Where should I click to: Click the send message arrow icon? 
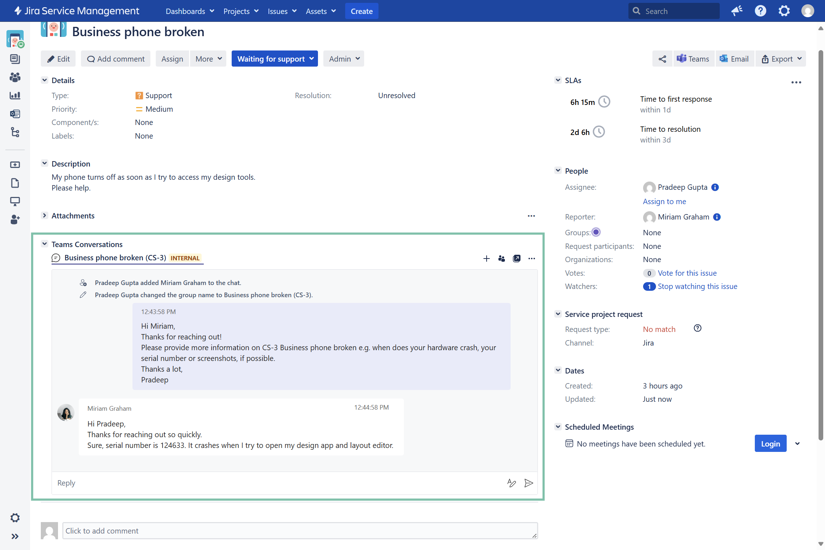pos(529,483)
